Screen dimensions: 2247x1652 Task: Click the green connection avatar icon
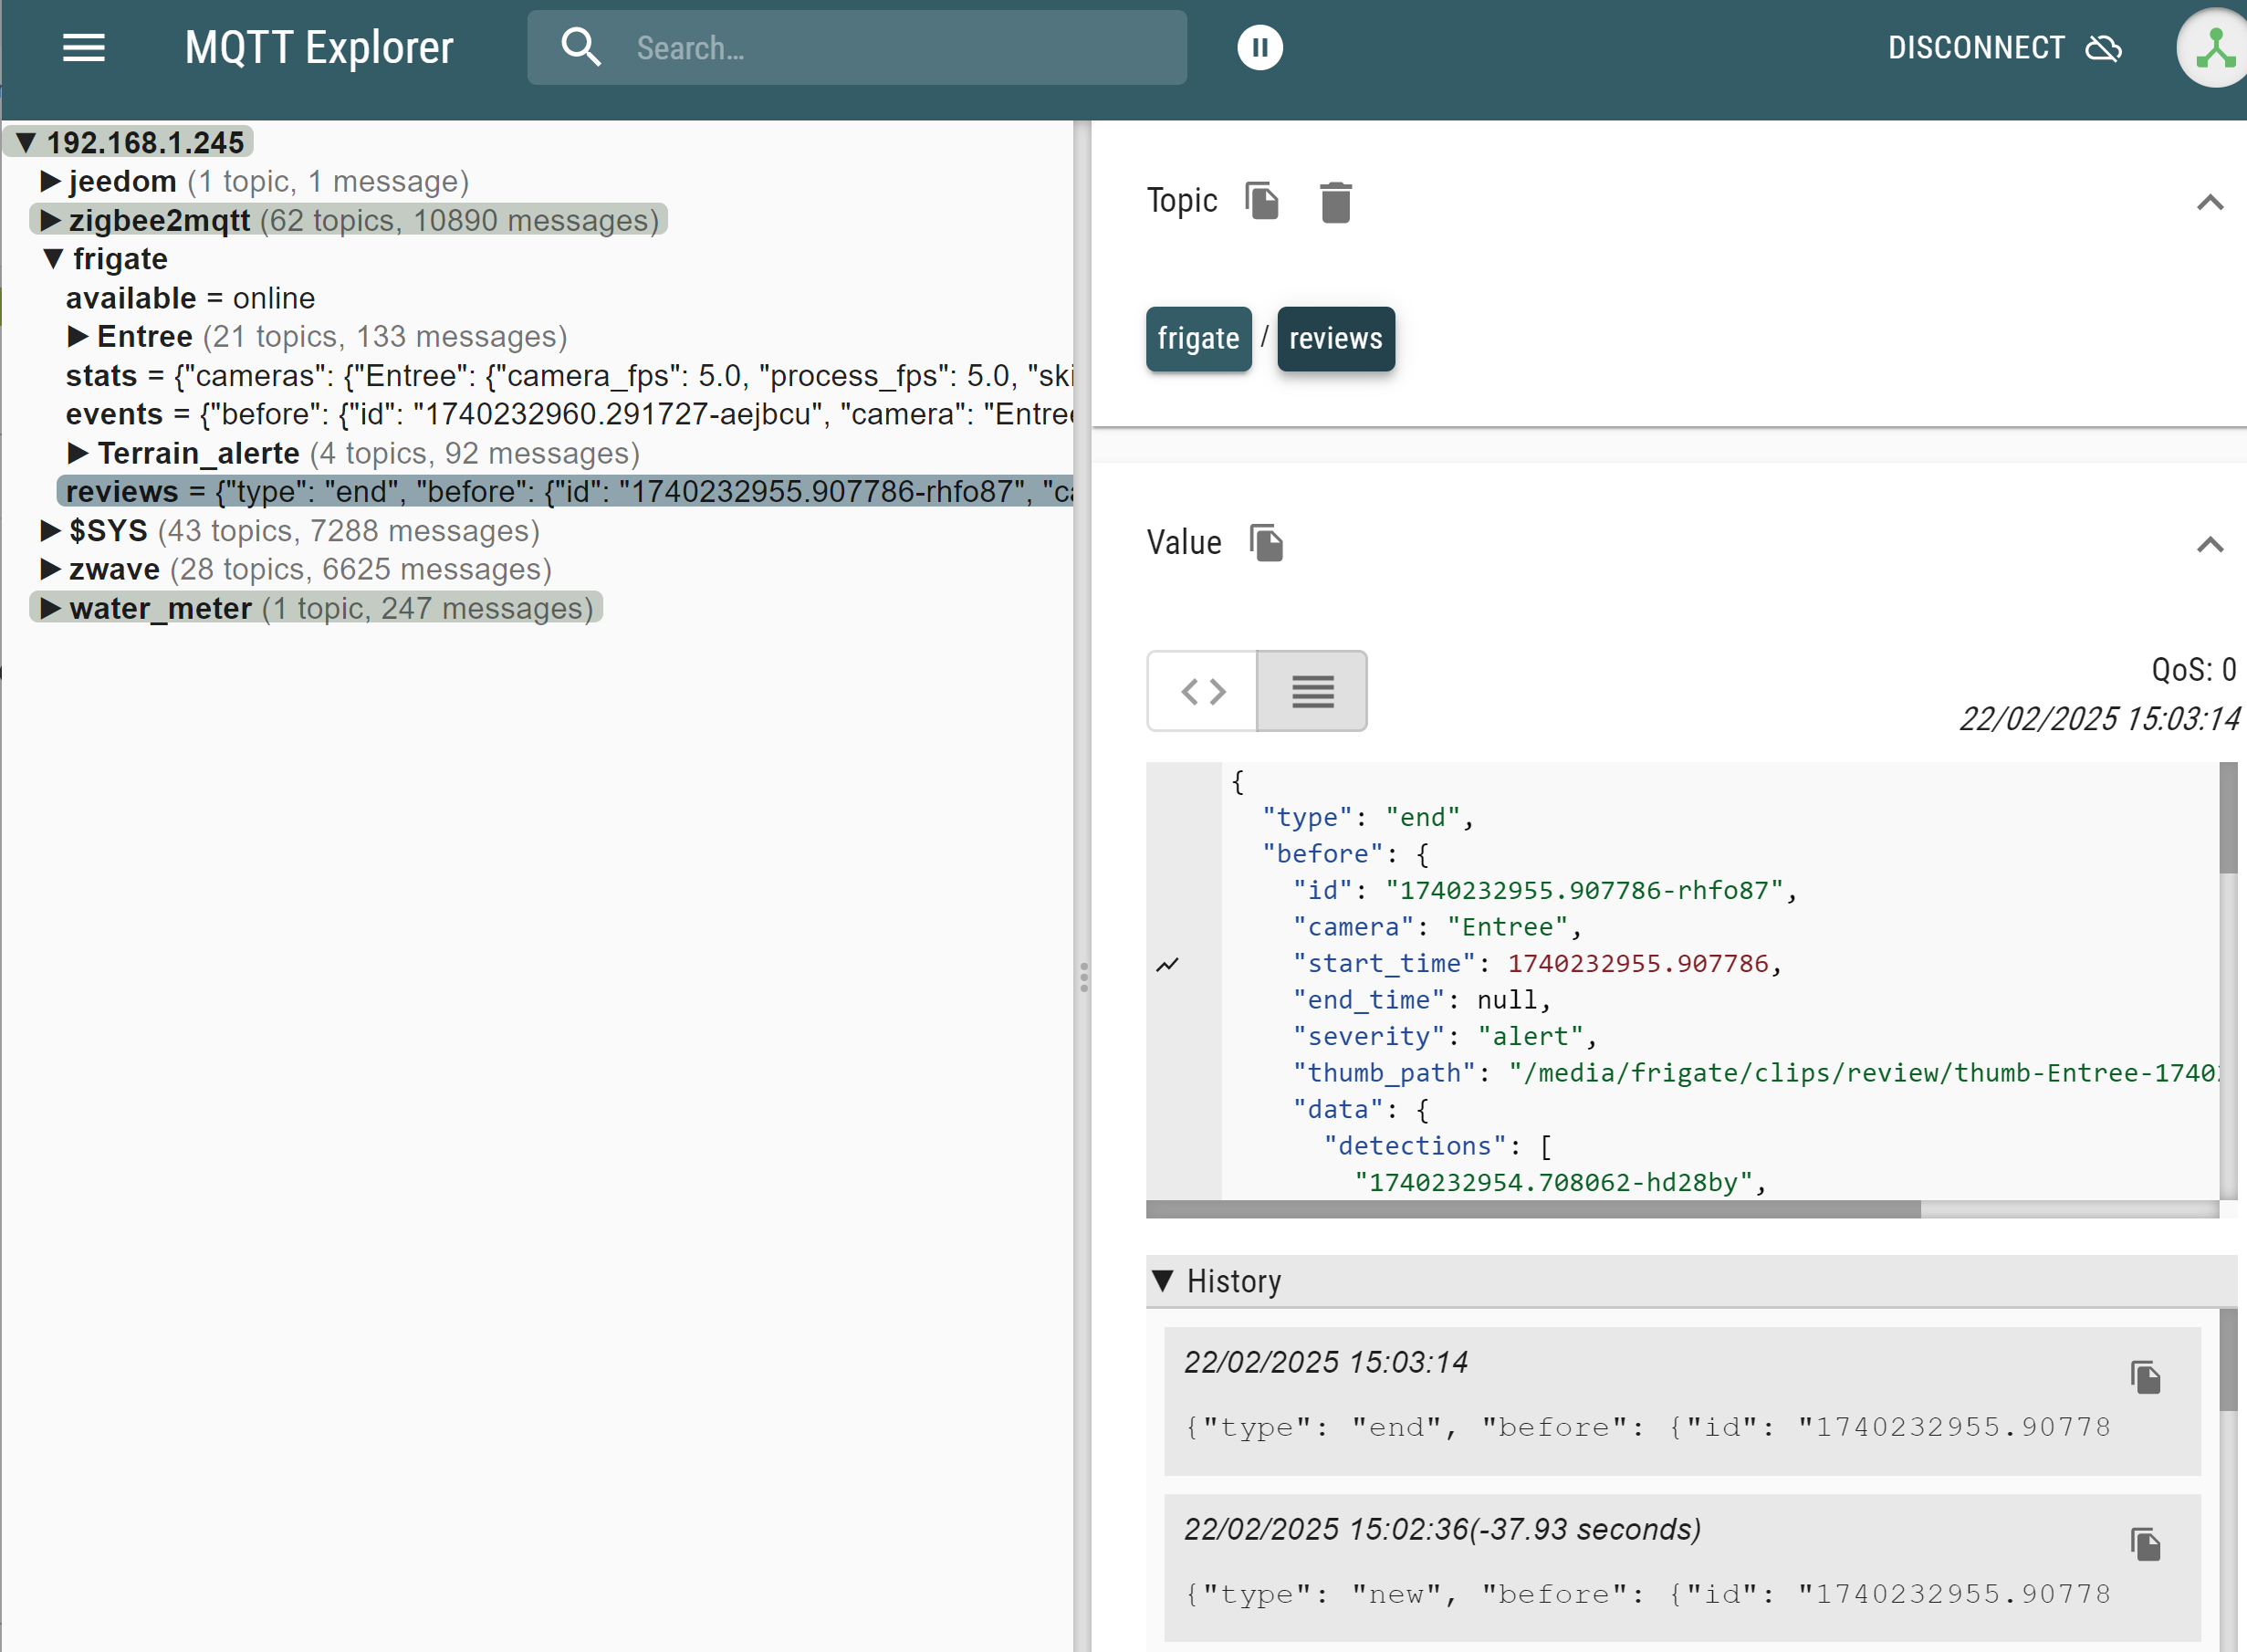tap(2215, 48)
